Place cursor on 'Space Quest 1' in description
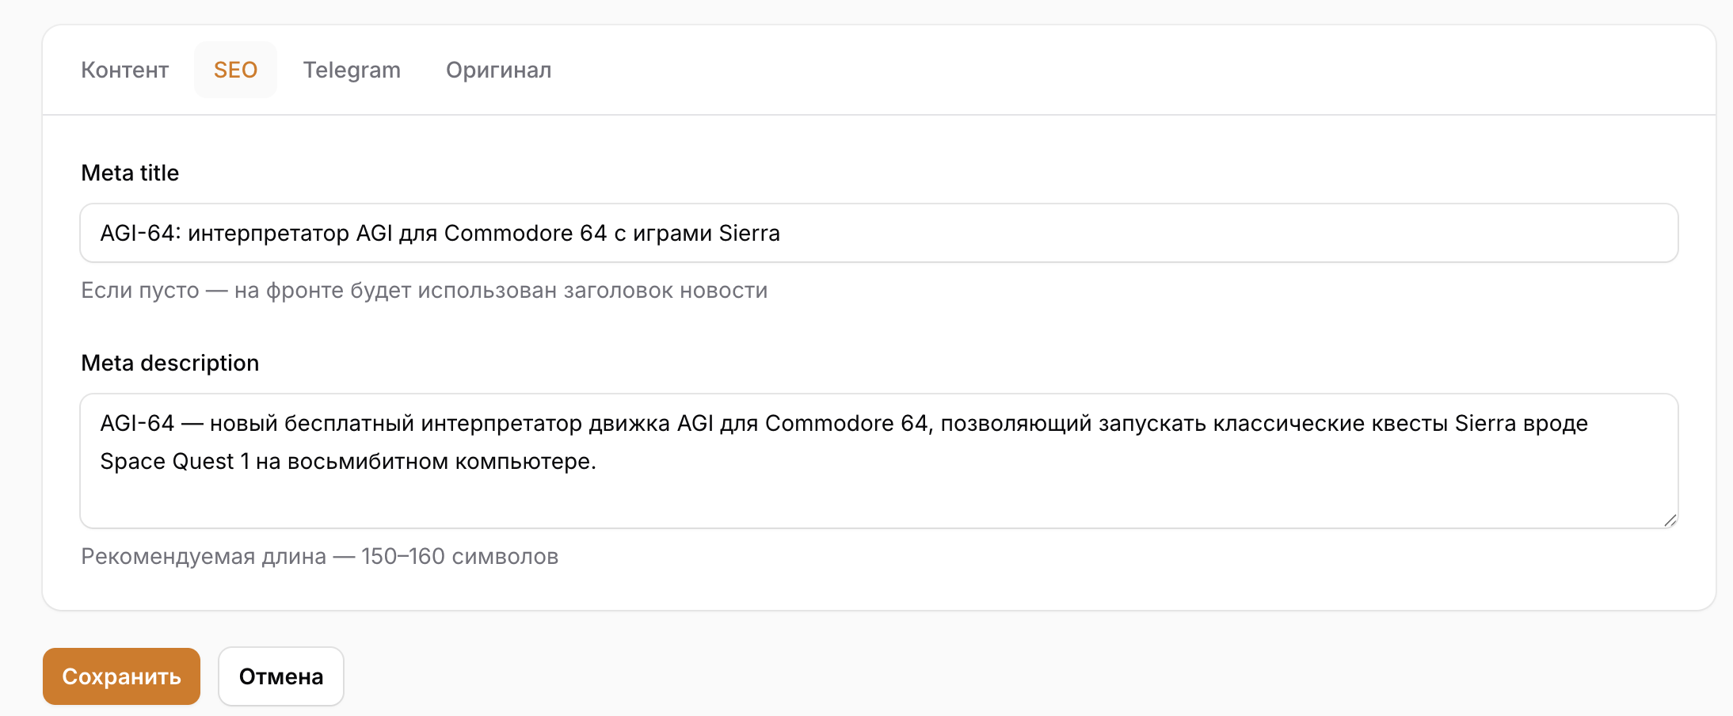Image resolution: width=1733 pixels, height=716 pixels. (174, 461)
